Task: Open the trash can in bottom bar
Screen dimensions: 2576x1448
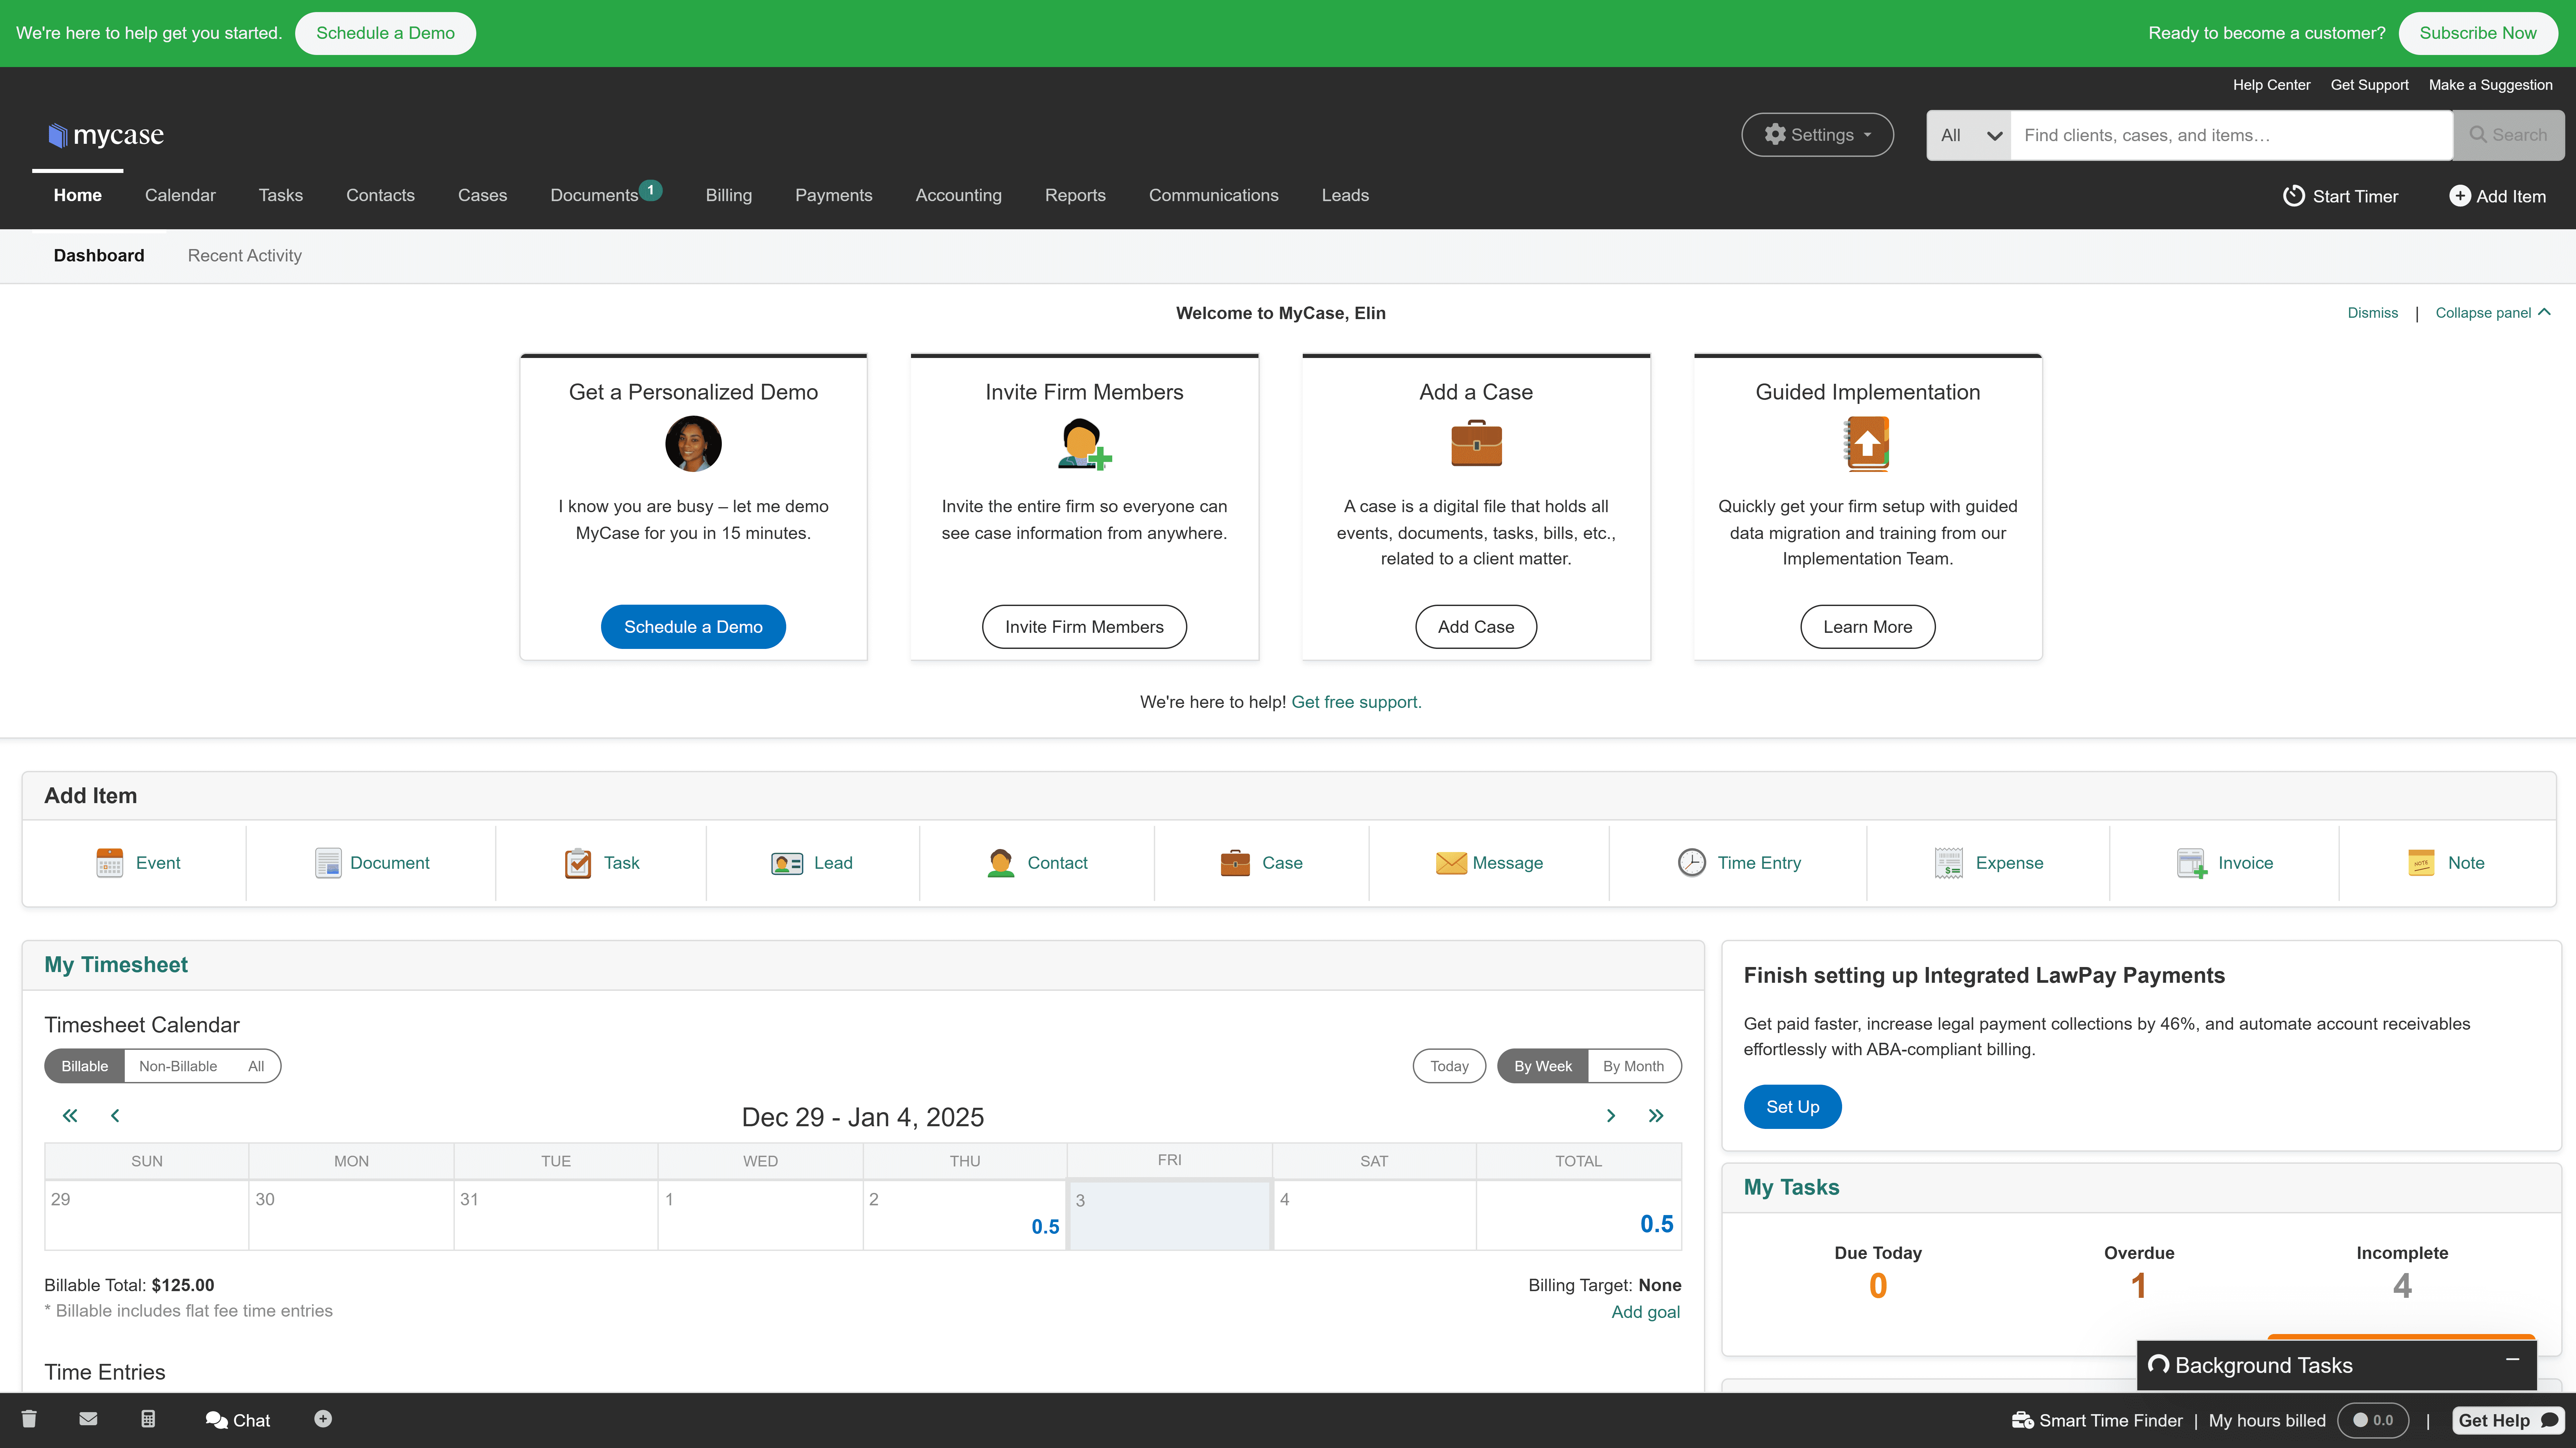Action: click(x=29, y=1419)
